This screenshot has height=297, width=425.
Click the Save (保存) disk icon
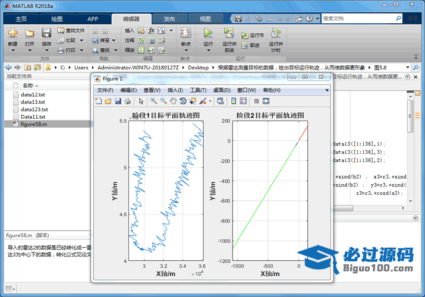pyautogui.click(x=46, y=33)
